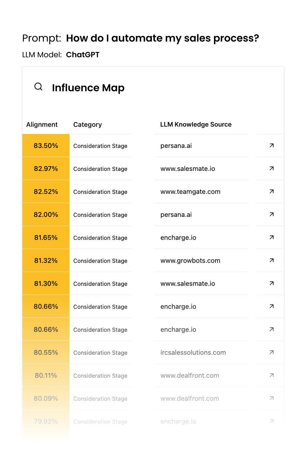Screen dimensions: 305x476
Task: Click Consideration Stage in the 82.52% row
Action: (x=100, y=192)
